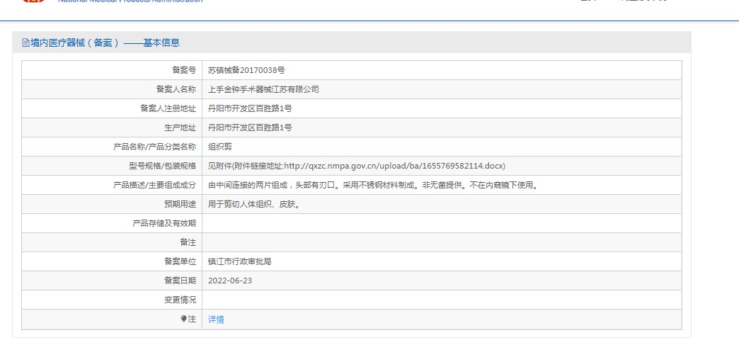
Task: Click the 生产地址 value 丹阳市开发区百胜路1号
Action: point(250,128)
